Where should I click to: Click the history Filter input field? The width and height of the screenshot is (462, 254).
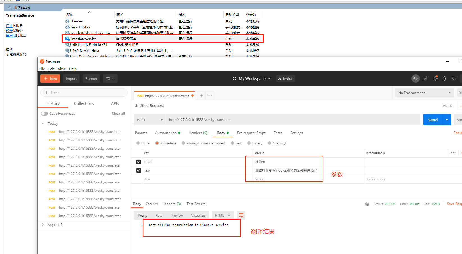point(84,93)
